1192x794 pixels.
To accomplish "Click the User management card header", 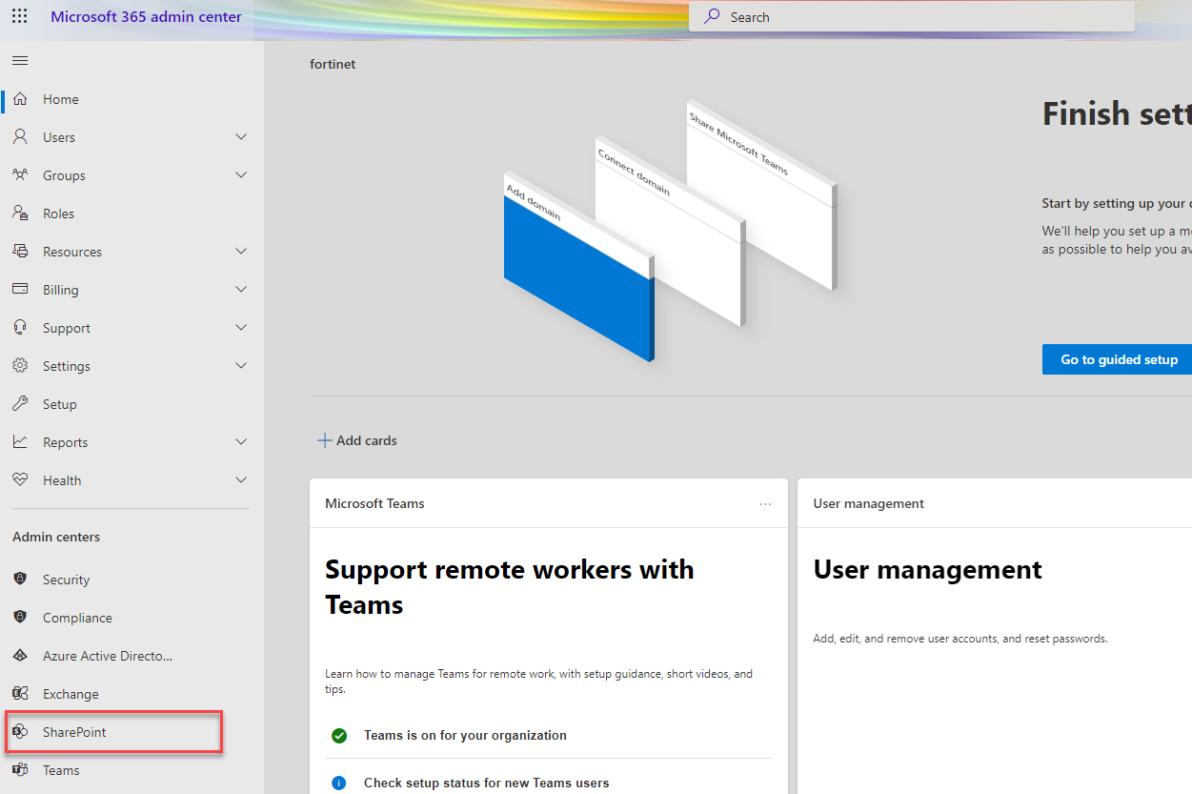I will pos(869,503).
